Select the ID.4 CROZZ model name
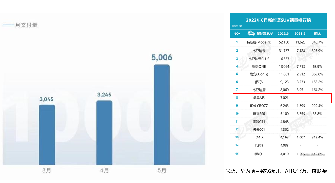This screenshot has width=335, height=183. 259,106
